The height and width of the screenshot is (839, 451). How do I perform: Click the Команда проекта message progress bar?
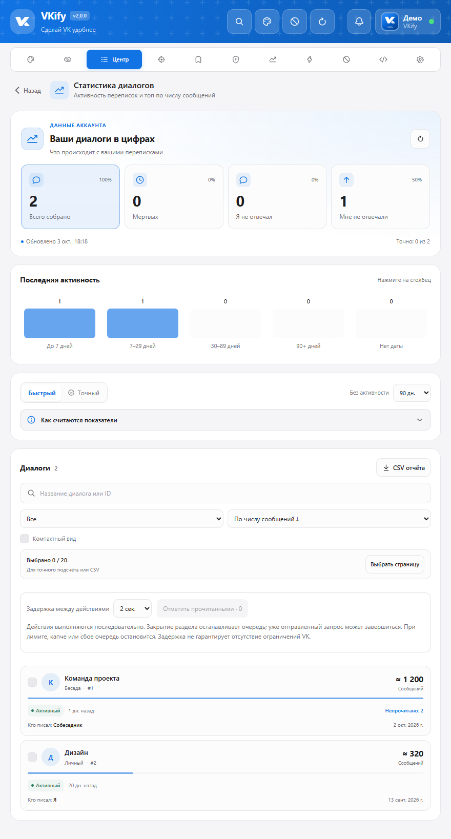(225, 698)
